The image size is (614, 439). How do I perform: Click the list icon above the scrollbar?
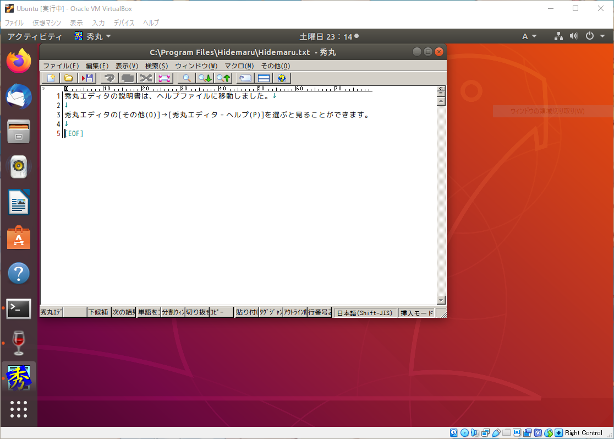pyautogui.click(x=441, y=94)
